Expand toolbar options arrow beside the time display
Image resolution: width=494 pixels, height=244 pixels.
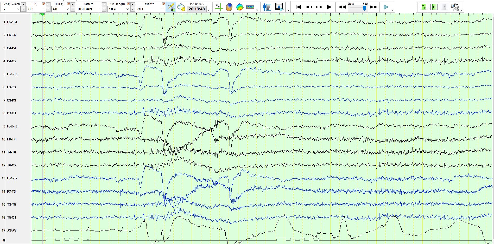point(209,10)
